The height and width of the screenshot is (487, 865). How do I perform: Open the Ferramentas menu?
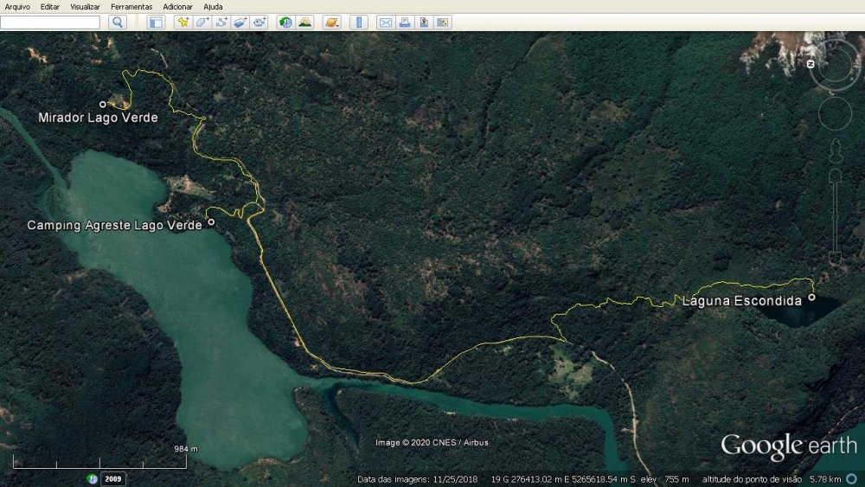click(131, 6)
